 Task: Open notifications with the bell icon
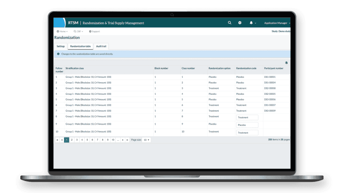(251, 23)
